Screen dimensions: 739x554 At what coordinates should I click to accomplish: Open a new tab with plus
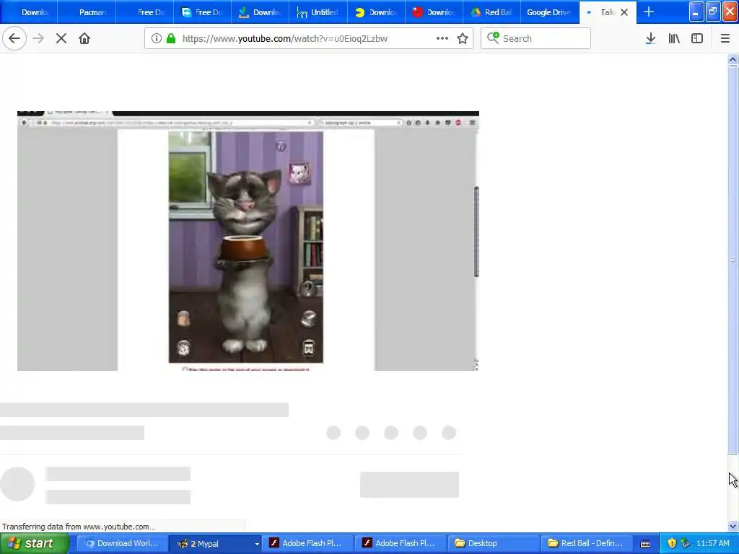(649, 12)
